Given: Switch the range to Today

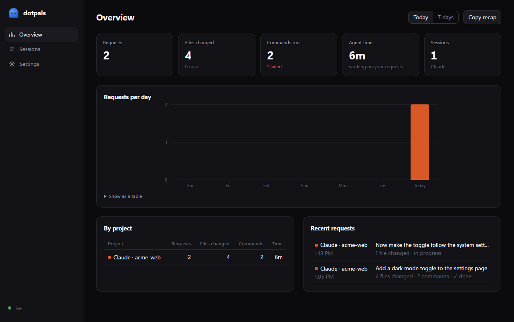Looking at the screenshot, I should 421,17.
